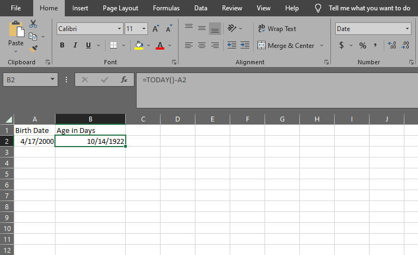418x255 pixels.
Task: Open the Calibri font name dropdown
Action: point(119,29)
